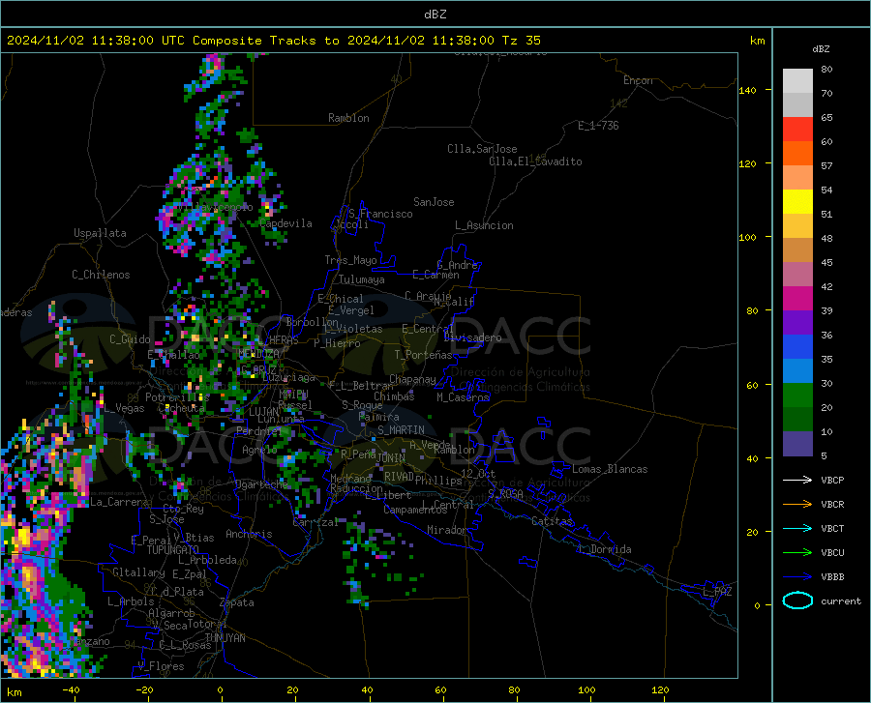The width and height of the screenshot is (871, 703).
Task: Click the Clla.SanJose map label
Action: click(482, 149)
